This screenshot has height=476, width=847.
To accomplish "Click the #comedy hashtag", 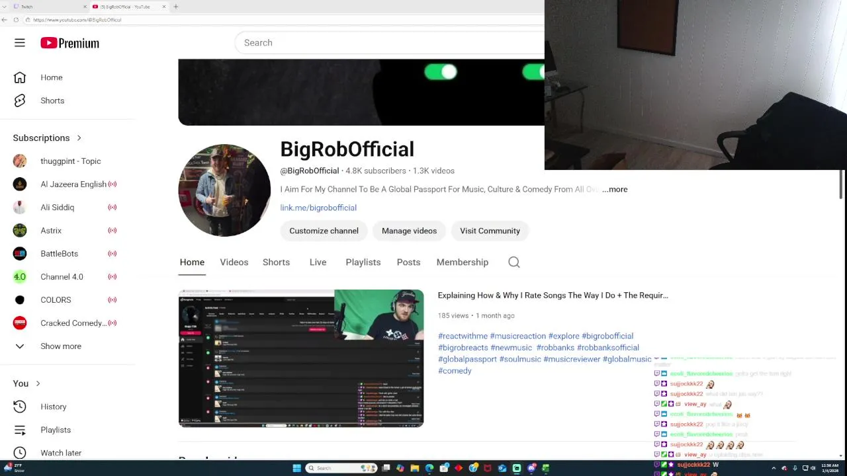I will [455, 371].
